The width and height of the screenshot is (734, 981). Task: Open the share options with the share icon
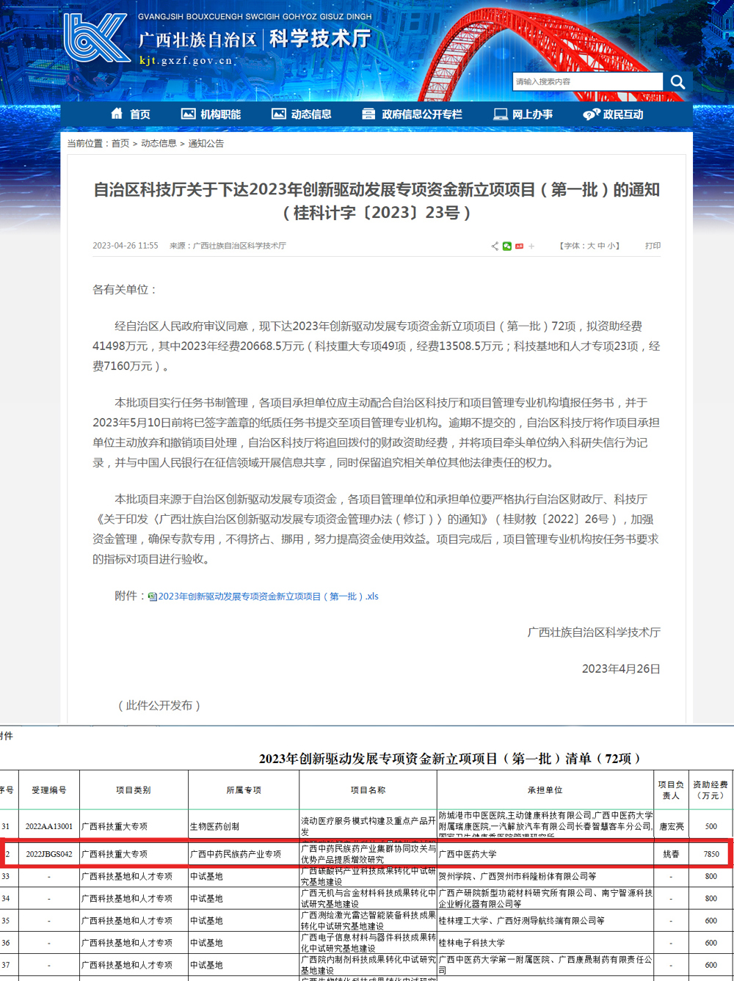pos(495,246)
